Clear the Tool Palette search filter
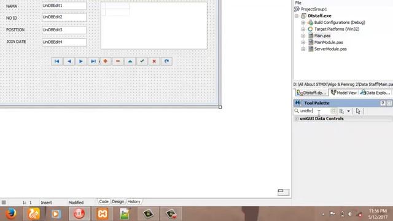The image size is (393, 221). [333, 111]
